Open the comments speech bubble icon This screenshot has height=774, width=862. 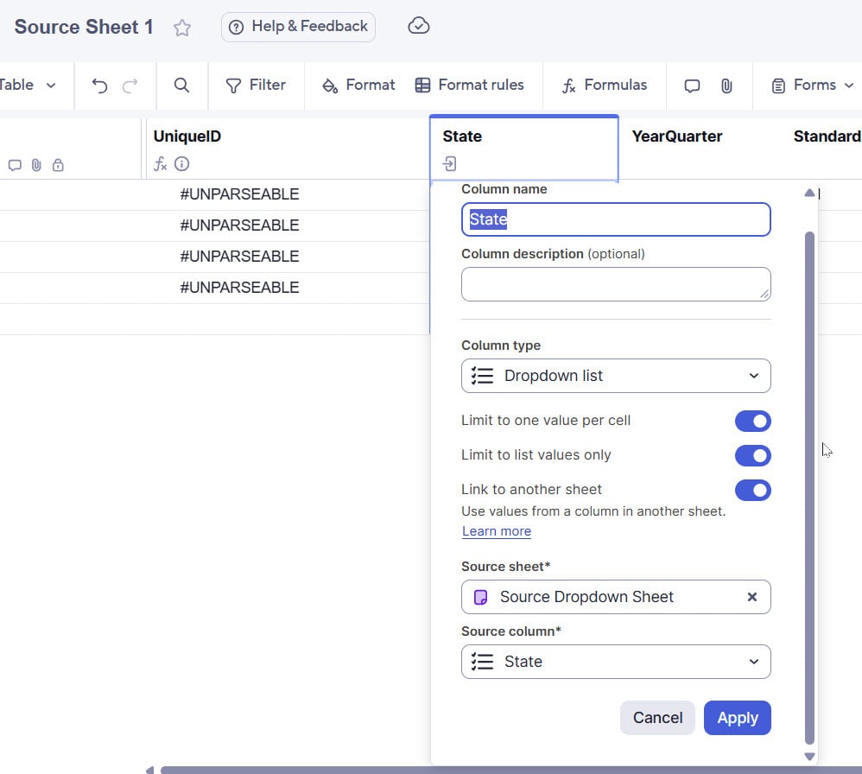point(692,86)
